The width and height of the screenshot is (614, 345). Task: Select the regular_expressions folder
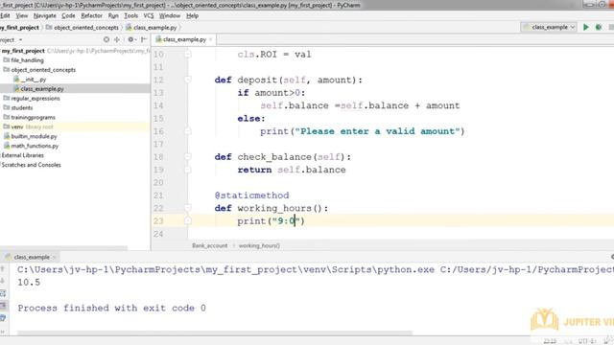click(35, 98)
